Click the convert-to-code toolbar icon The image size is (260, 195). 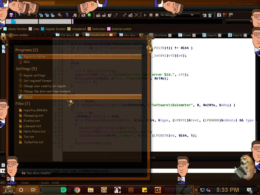pyautogui.click(x=98, y=15)
